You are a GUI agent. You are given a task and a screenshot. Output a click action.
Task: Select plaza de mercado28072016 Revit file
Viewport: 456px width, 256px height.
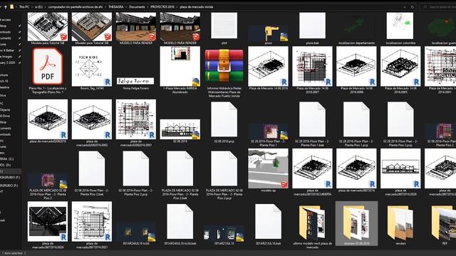pos(356,169)
